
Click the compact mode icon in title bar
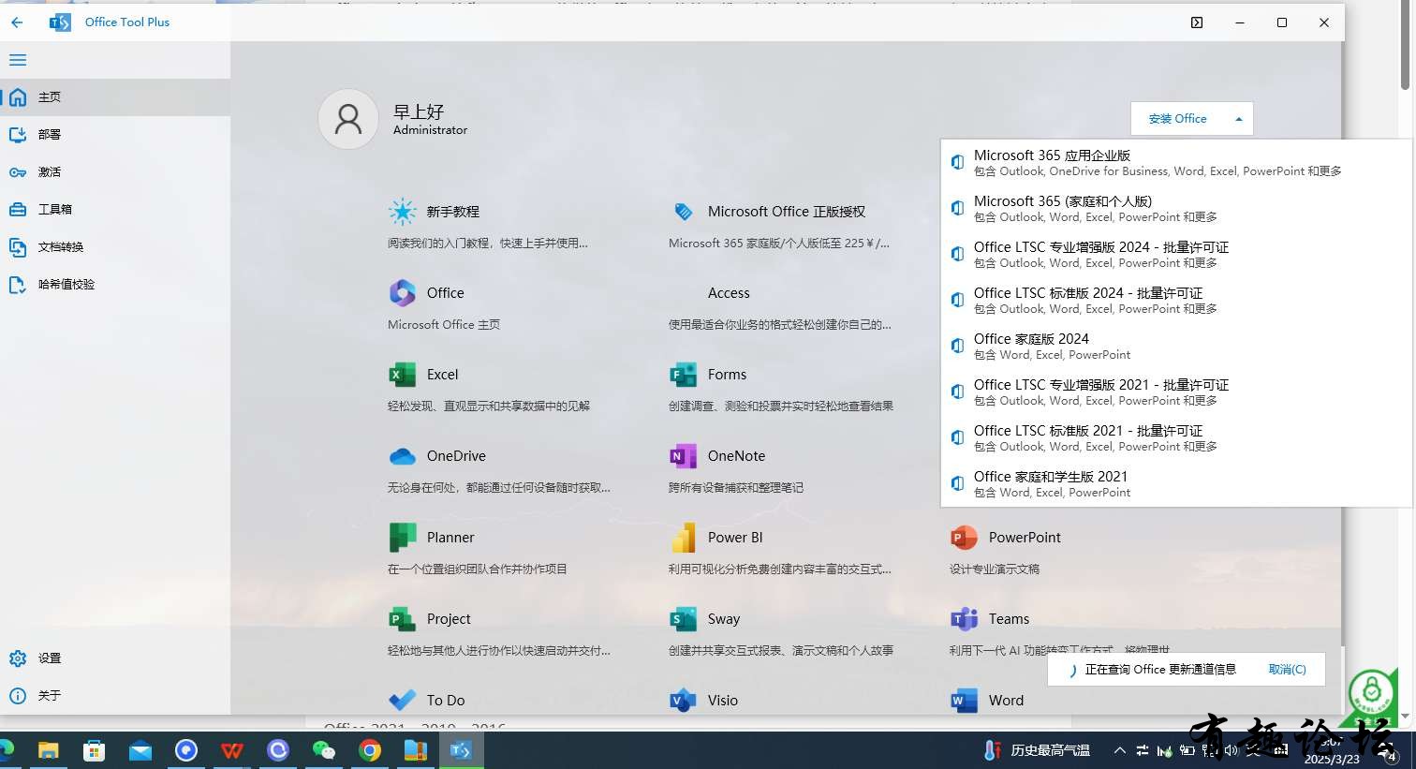point(1197,22)
